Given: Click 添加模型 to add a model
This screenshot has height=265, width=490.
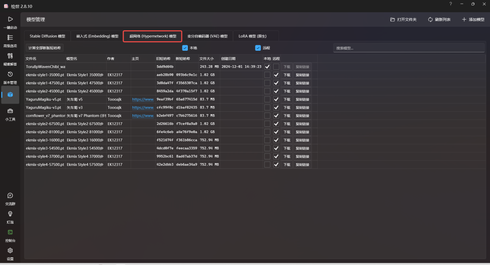Looking at the screenshot, I should 473,19.
